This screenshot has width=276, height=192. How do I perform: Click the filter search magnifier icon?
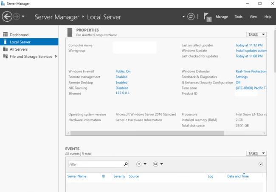pyautogui.click(x=126, y=164)
